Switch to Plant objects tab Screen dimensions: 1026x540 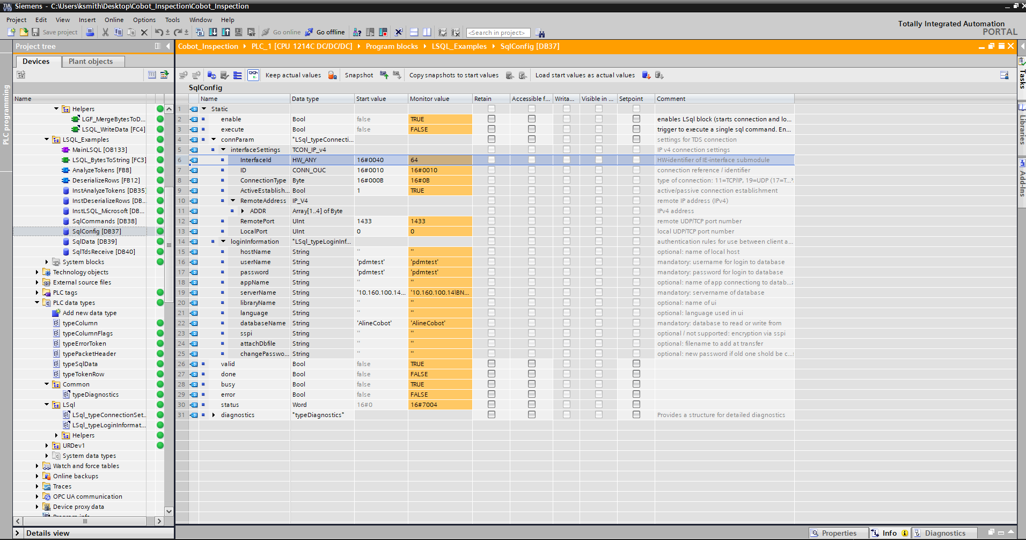pyautogui.click(x=90, y=61)
